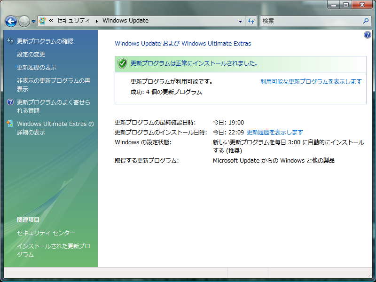Go back using the blue Back arrow
Viewport: 376px width, 282px height.
click(x=11, y=21)
